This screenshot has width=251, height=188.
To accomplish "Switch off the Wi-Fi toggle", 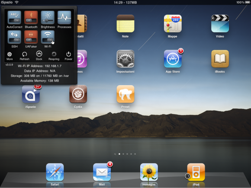I will (48, 37).
